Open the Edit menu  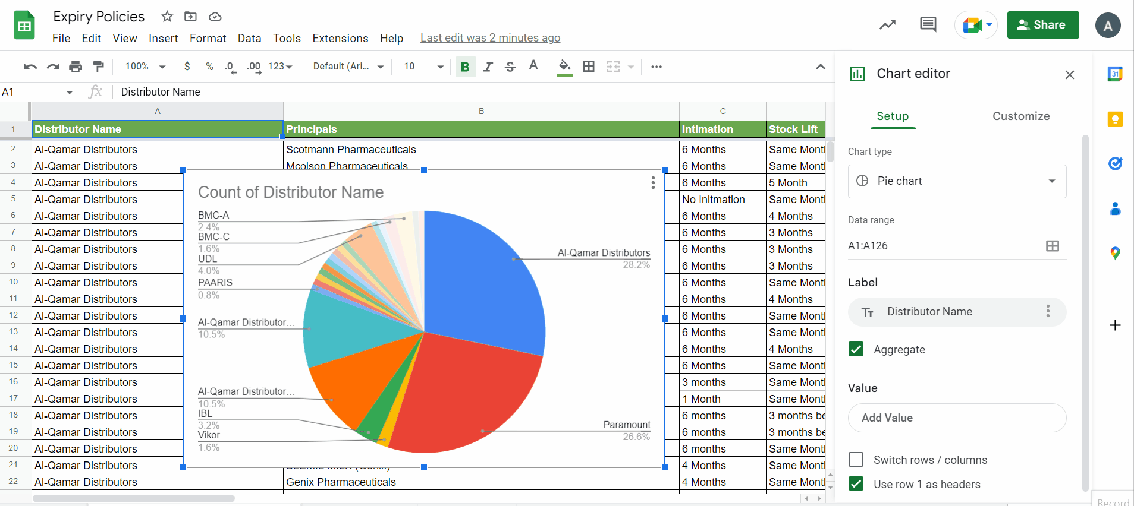(91, 38)
